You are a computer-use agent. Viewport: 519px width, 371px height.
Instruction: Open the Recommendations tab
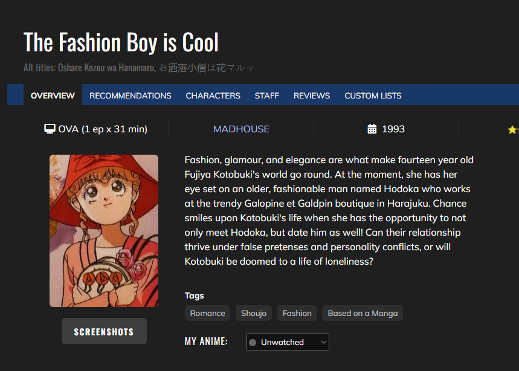(x=130, y=95)
